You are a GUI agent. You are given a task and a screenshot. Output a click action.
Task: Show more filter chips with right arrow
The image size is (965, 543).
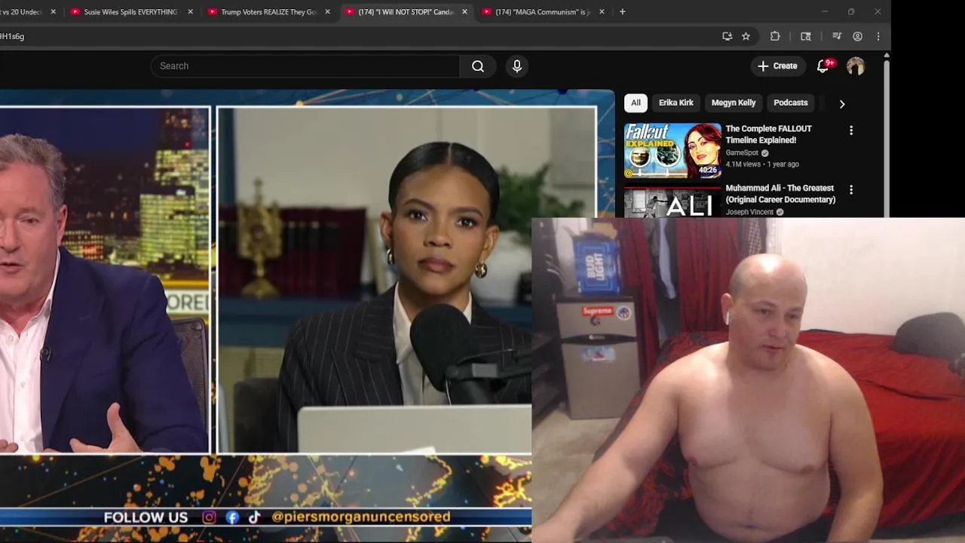click(842, 103)
